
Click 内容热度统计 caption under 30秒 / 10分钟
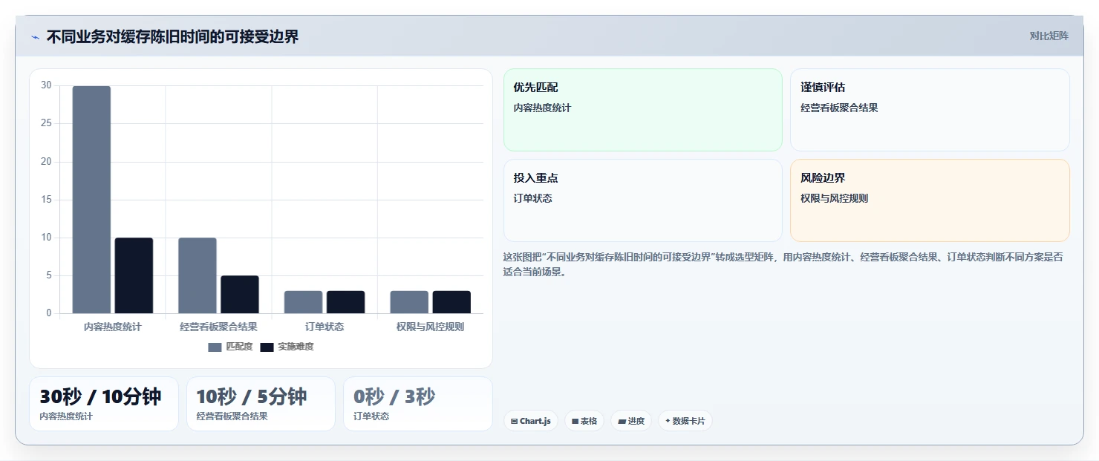66,416
